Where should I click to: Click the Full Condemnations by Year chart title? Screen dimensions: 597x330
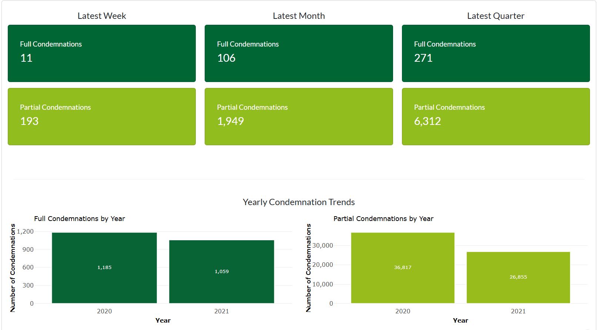coord(80,219)
